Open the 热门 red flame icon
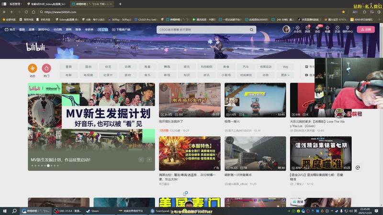This screenshot has height=215, width=383. click(x=46, y=68)
